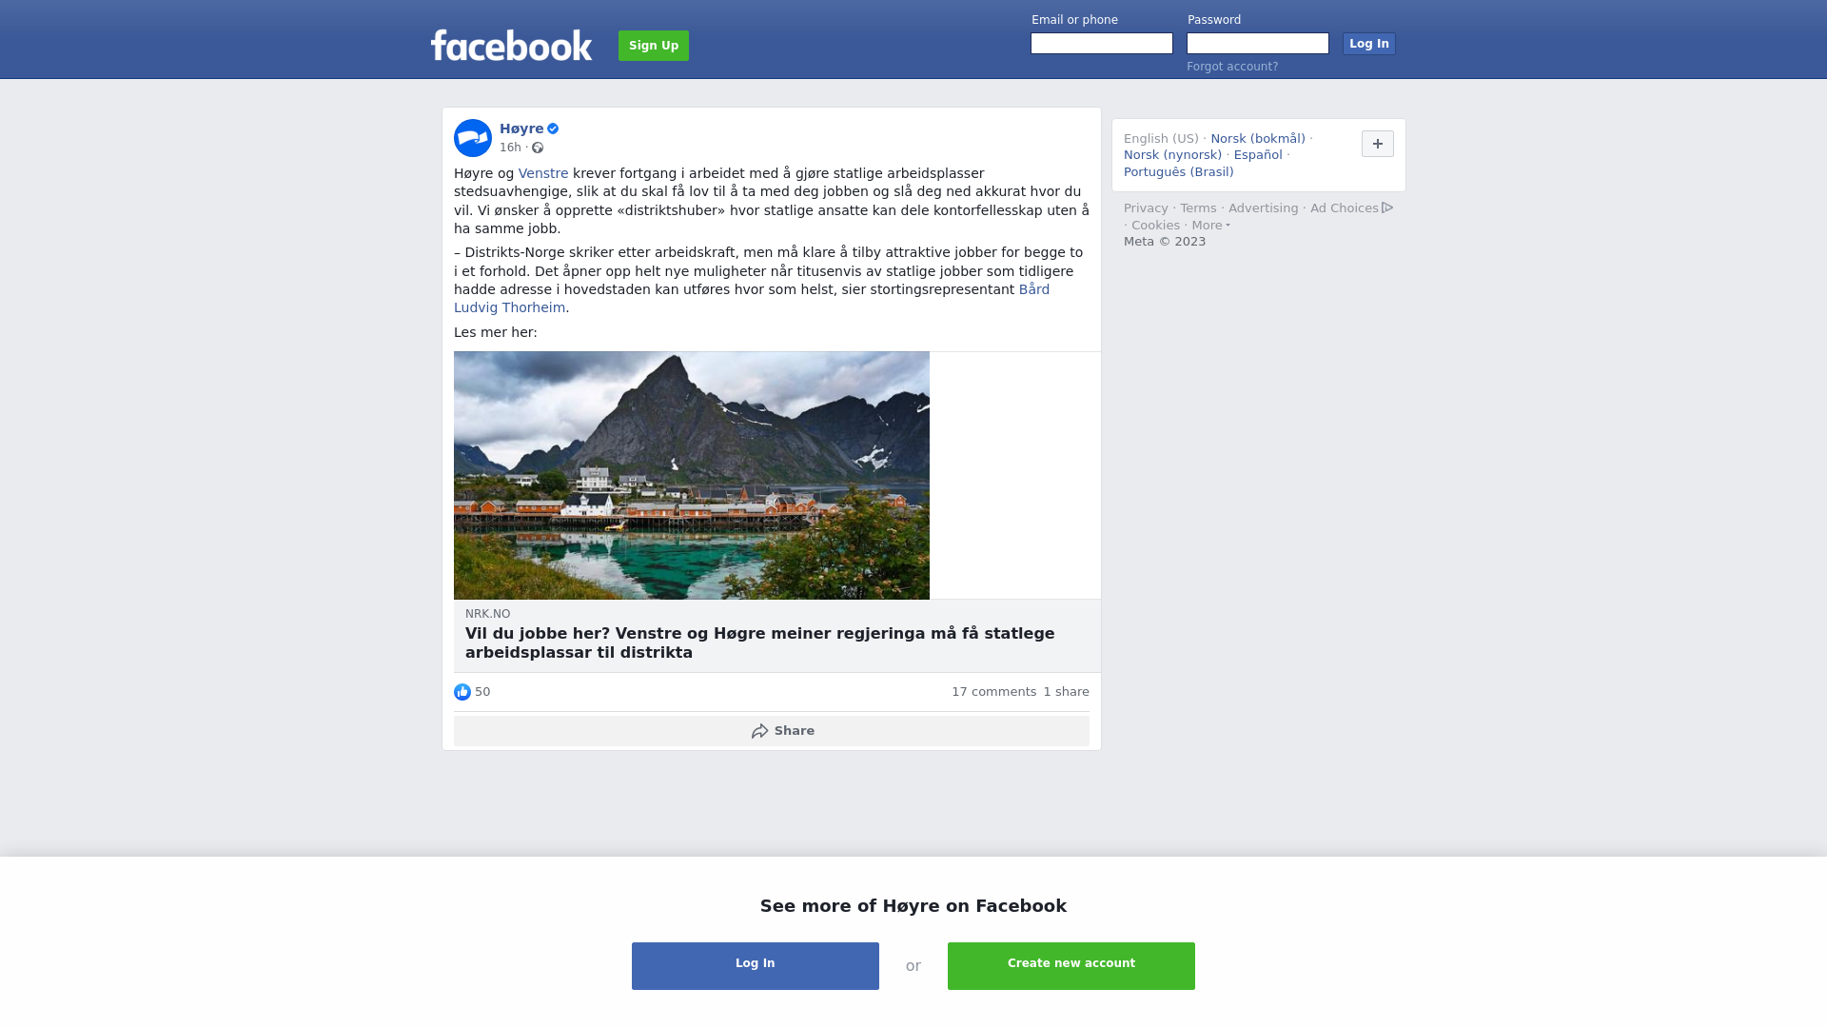
Task: Click the verified badge next to Høyre
Action: (553, 128)
